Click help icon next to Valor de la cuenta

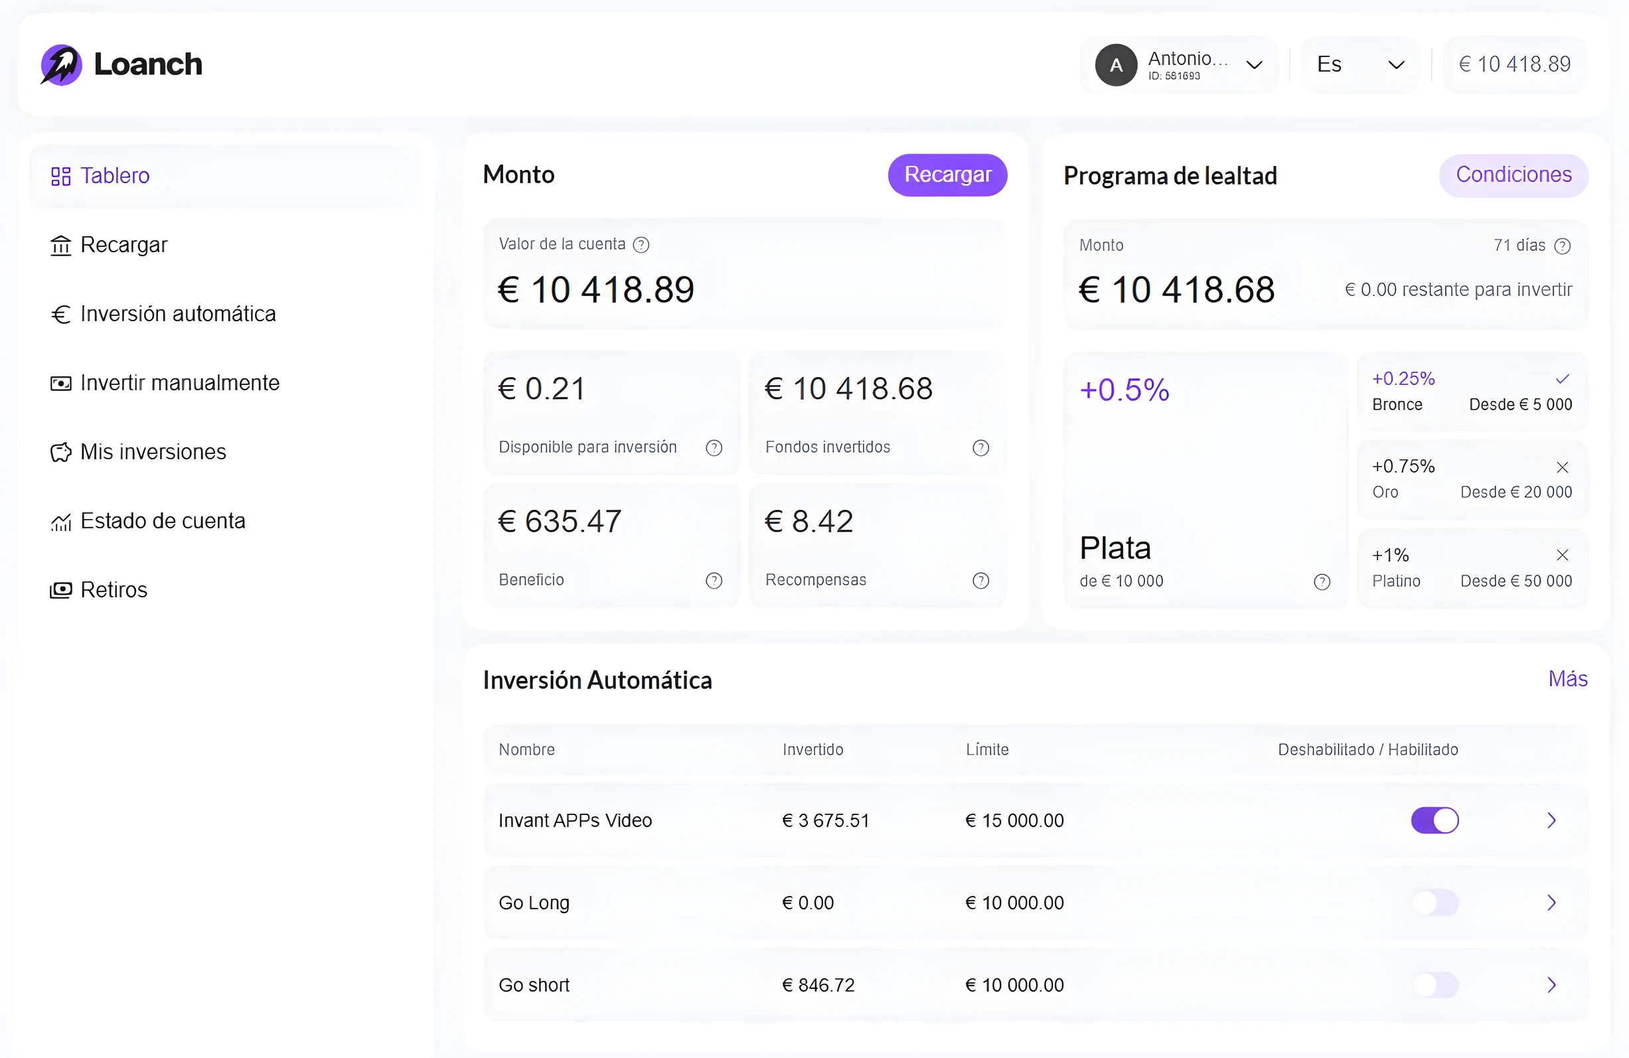(641, 245)
